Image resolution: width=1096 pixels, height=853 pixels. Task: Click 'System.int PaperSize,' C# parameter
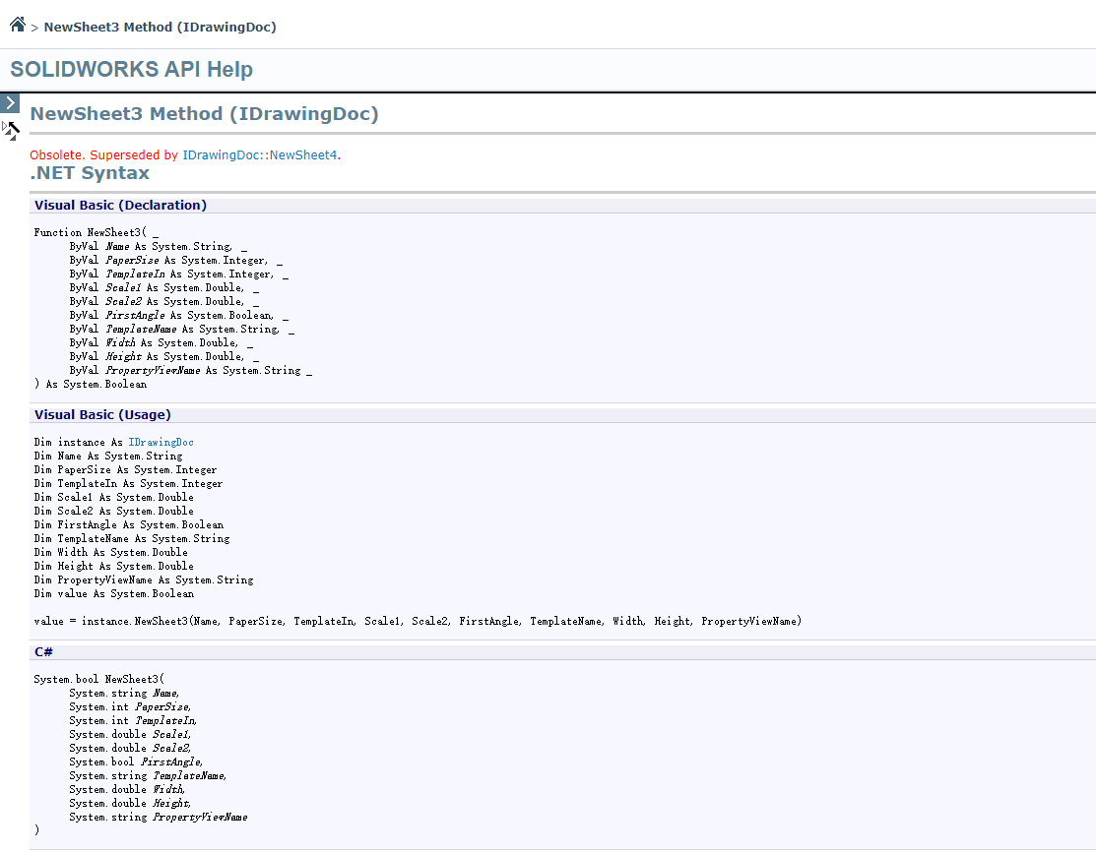(x=131, y=707)
